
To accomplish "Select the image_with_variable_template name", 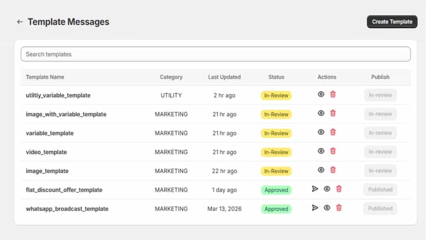I will coord(66,114).
